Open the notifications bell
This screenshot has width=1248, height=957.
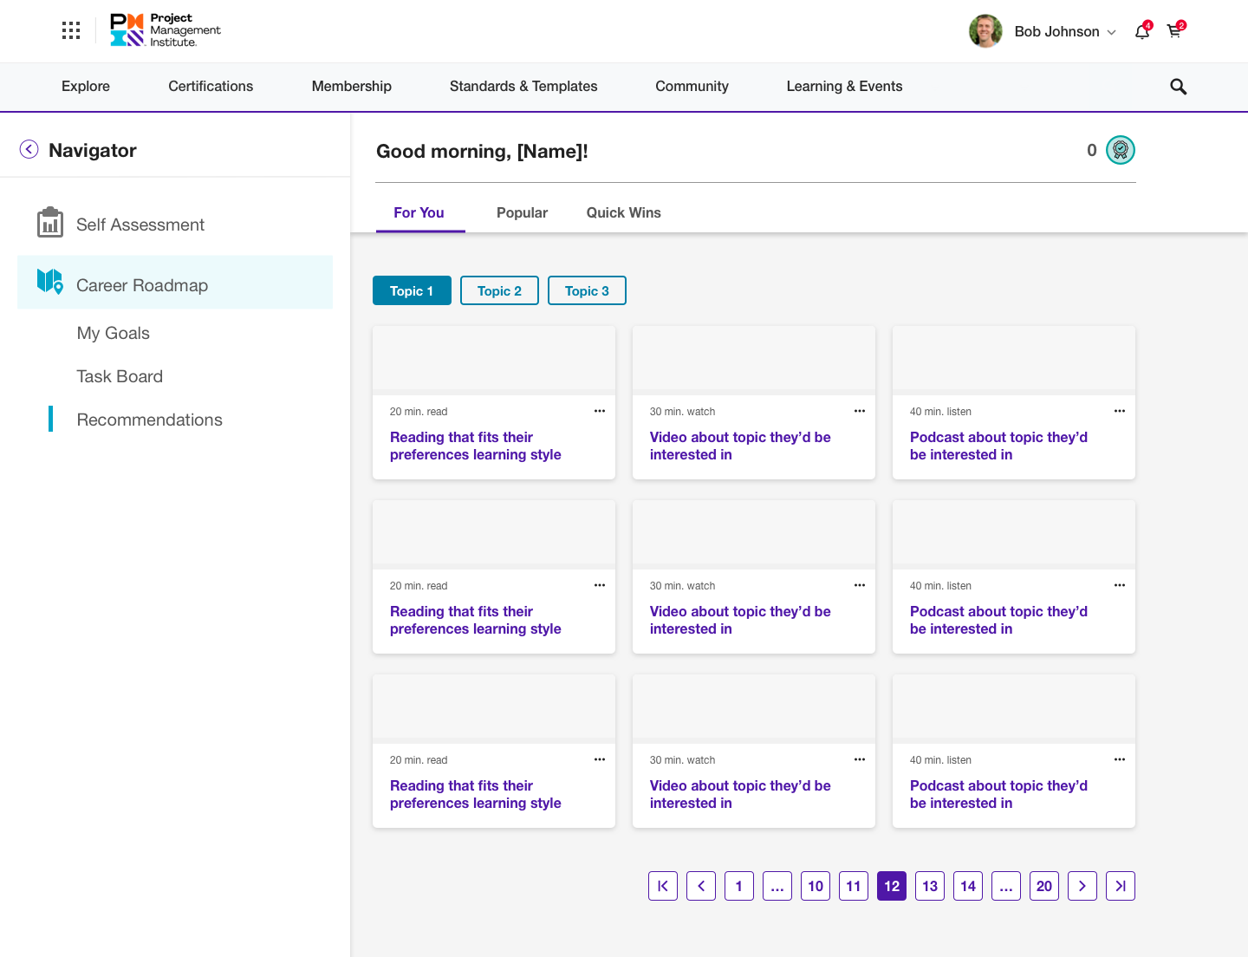tap(1142, 32)
